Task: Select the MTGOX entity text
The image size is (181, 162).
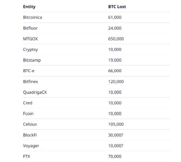Action: pyautogui.click(x=30, y=39)
